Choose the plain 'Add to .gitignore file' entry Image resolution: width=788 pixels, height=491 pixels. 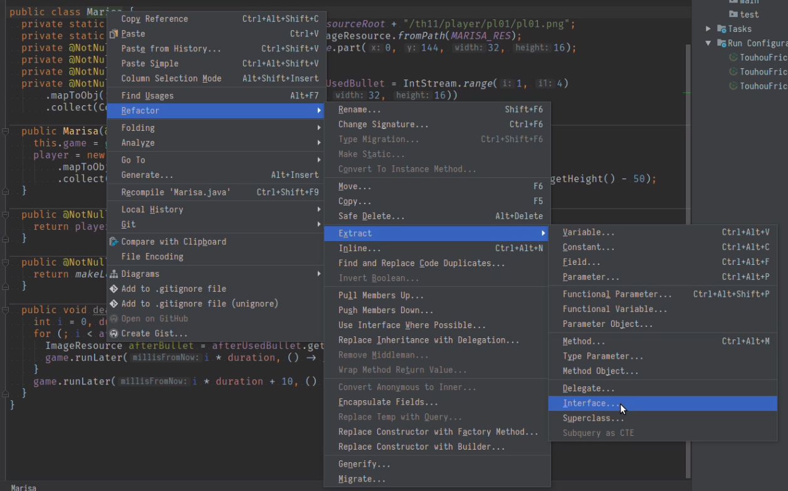(x=216, y=289)
